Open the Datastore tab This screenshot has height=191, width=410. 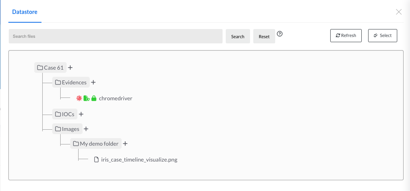click(x=25, y=12)
